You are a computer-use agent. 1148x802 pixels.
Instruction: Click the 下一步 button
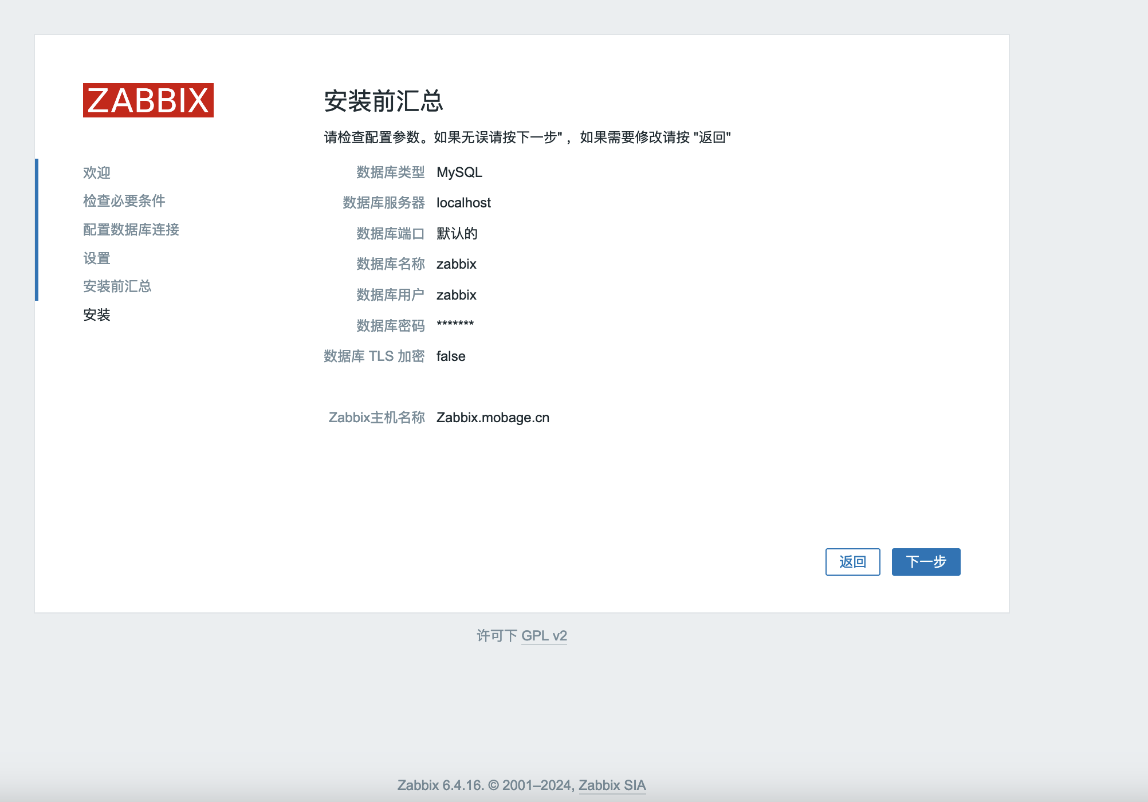(x=926, y=562)
